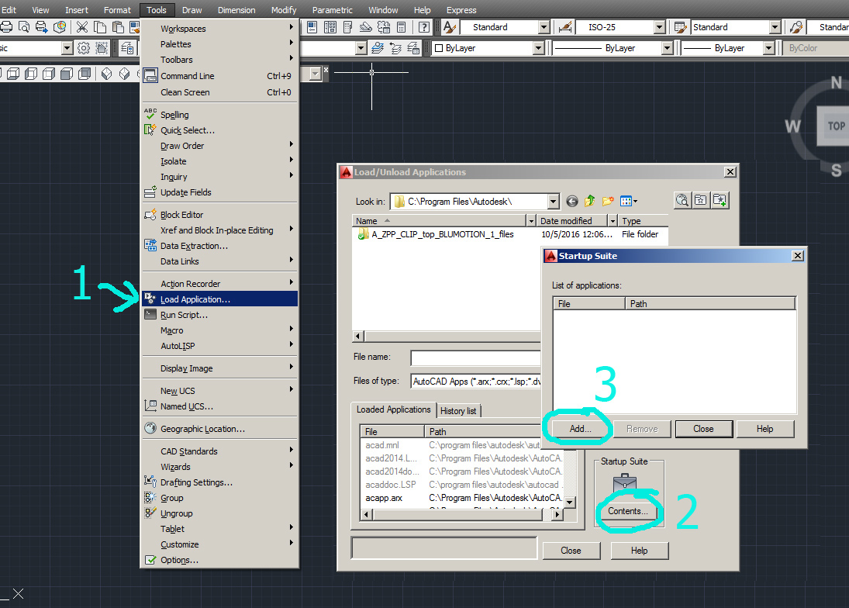Sort by the Date modified column header
Image resolution: width=849 pixels, height=608 pixels.
571,221
